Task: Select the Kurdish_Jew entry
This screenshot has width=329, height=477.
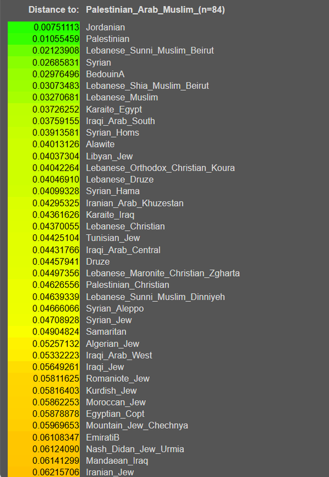Action: coord(111,391)
